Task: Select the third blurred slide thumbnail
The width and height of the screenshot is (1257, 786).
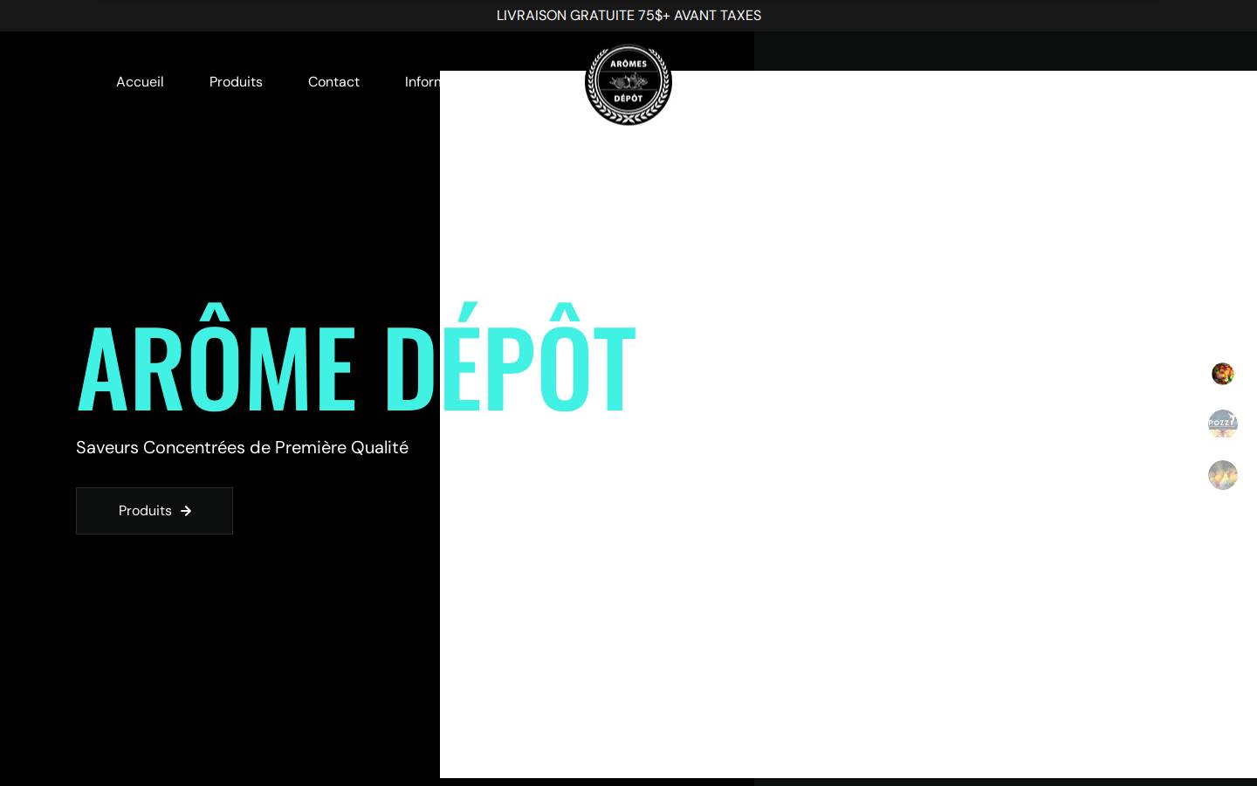Action: [x=1223, y=475]
